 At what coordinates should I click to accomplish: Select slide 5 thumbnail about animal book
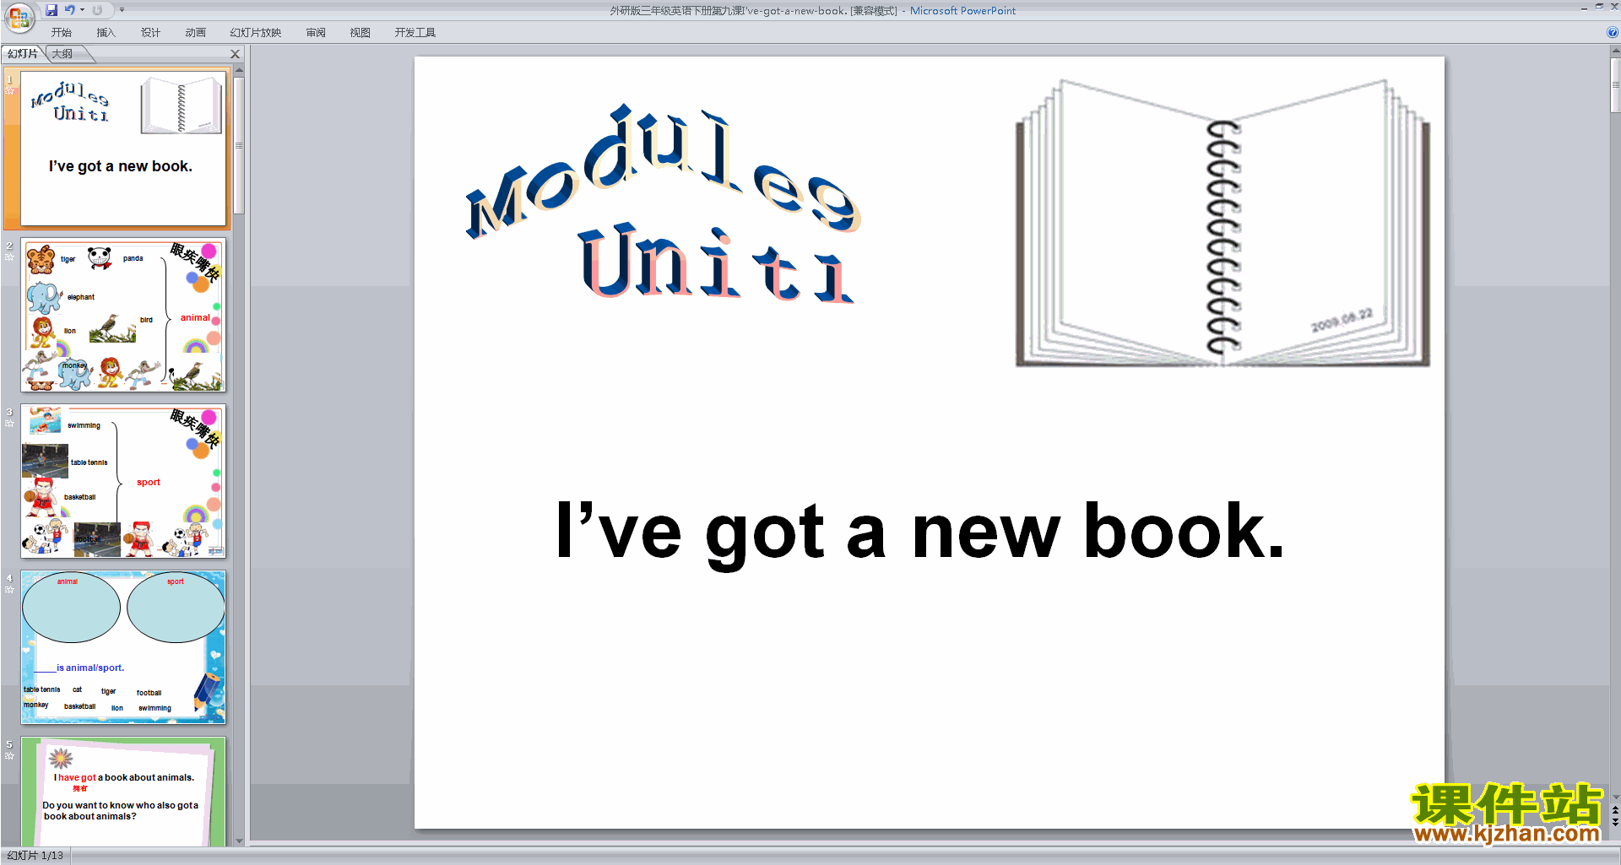click(123, 792)
